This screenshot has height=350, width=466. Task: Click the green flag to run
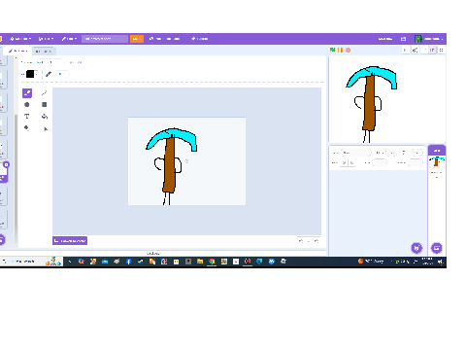[x=332, y=50]
